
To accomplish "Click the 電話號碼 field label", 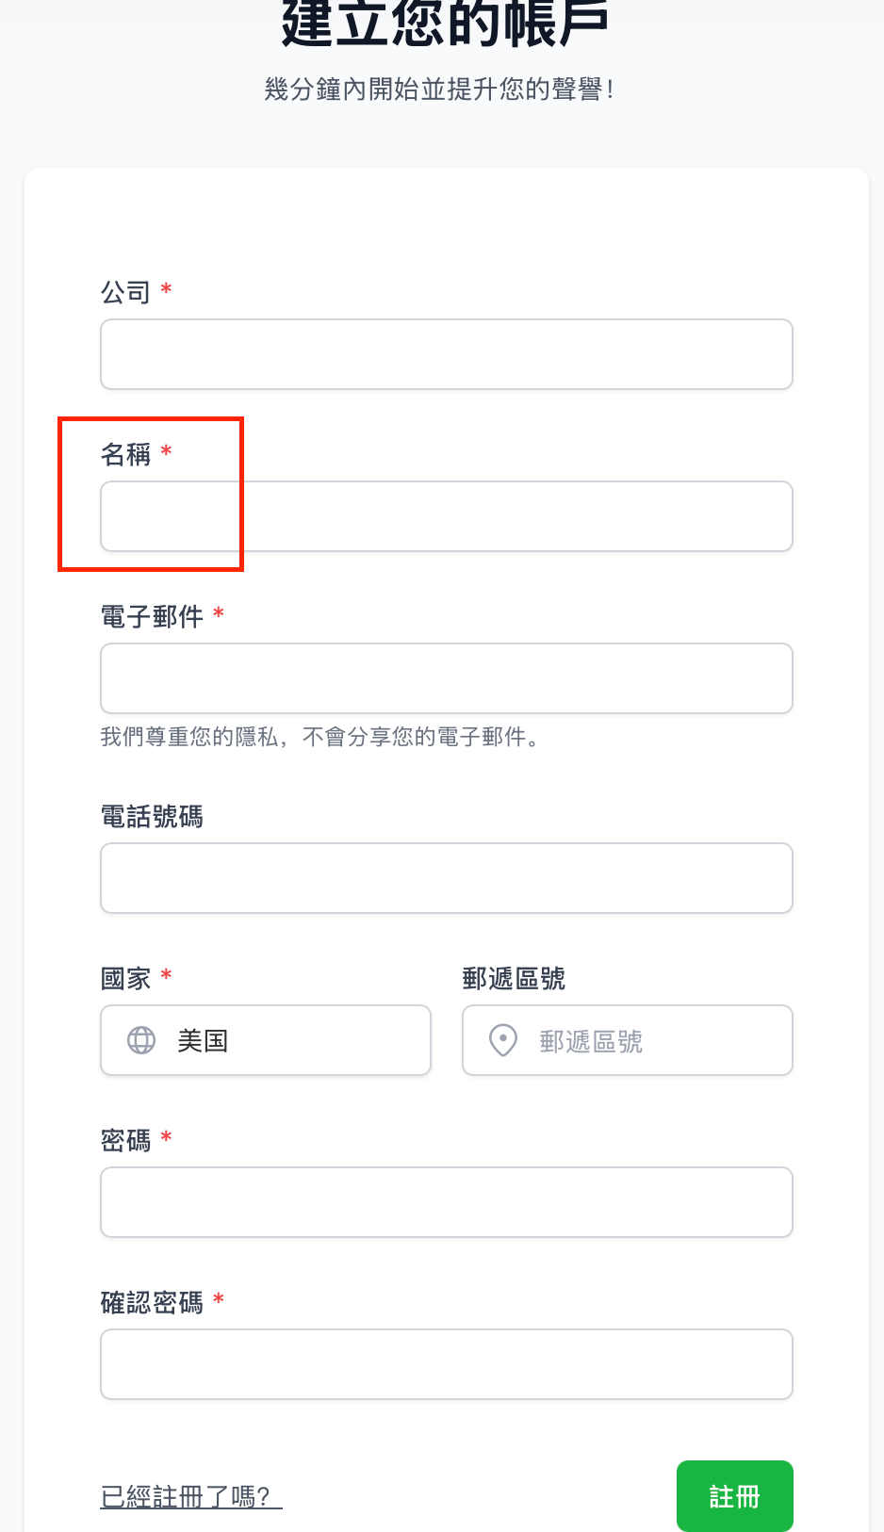I will click(x=152, y=816).
